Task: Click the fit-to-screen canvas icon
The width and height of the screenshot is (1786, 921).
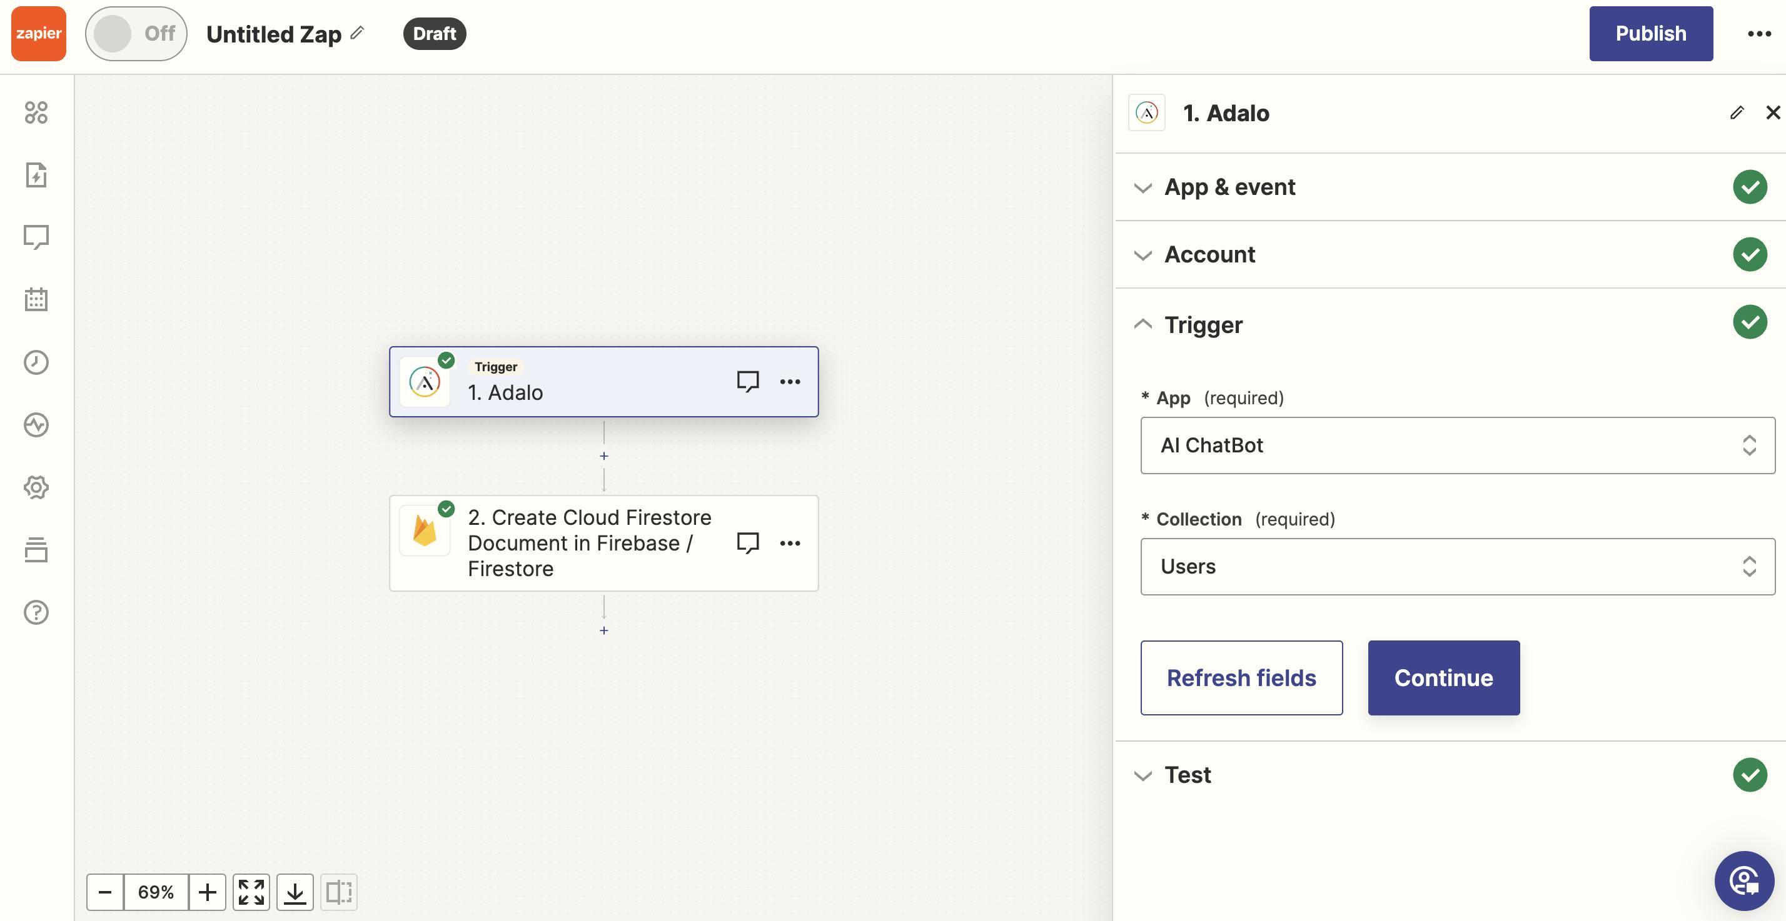Action: pyautogui.click(x=251, y=892)
